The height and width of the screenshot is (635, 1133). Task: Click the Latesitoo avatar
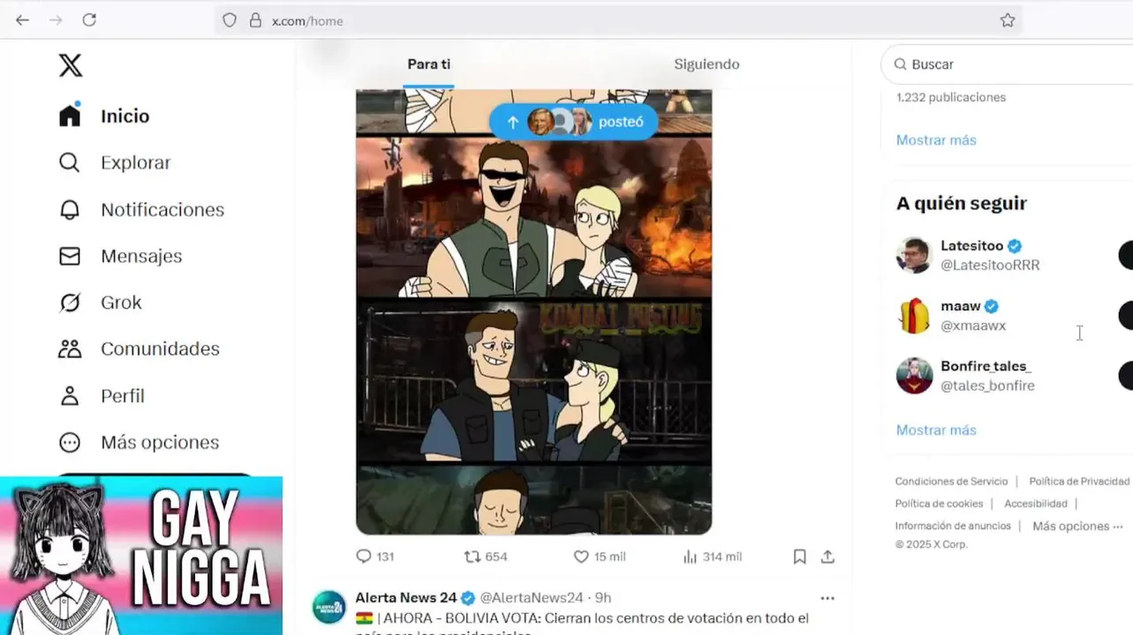click(x=914, y=255)
